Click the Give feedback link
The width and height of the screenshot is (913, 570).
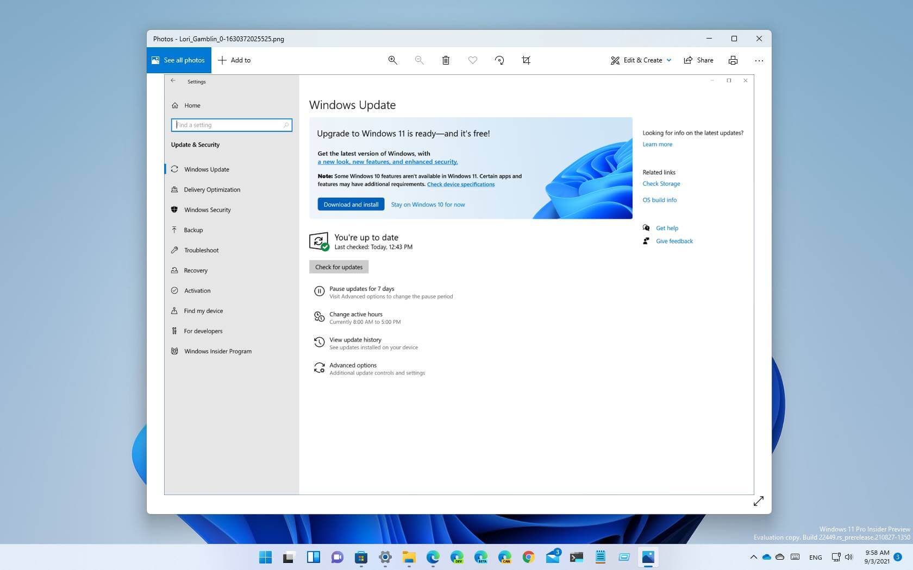tap(674, 242)
